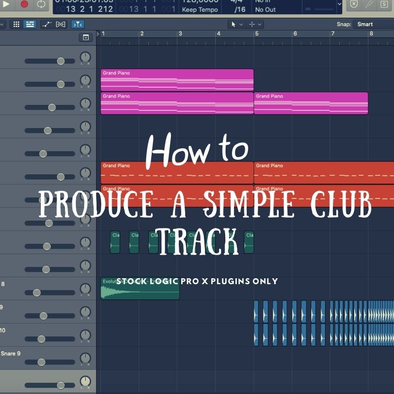Click bar 5 in the ruler
This screenshot has height=394, width=394.
click(x=257, y=33)
